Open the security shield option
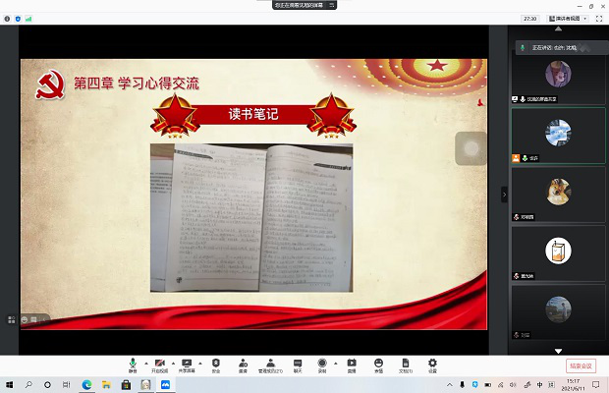Screen dimensions: 609x393 (216, 365)
